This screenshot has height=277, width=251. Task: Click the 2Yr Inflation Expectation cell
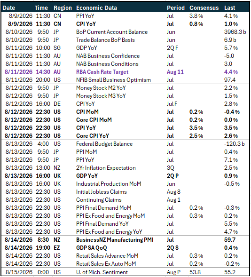pyautogui.click(x=106, y=168)
